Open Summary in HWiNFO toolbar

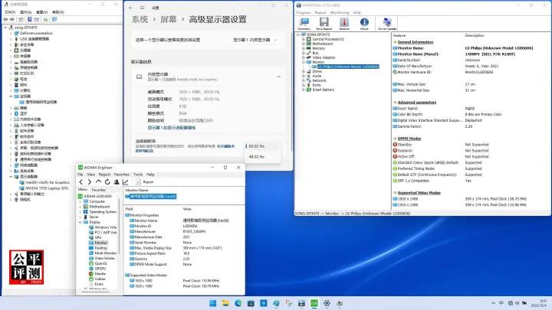click(x=304, y=24)
